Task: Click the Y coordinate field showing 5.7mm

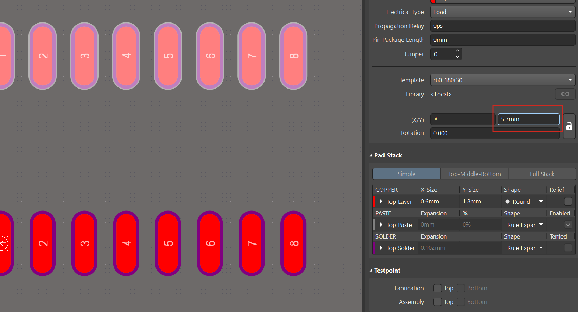Action: [528, 119]
